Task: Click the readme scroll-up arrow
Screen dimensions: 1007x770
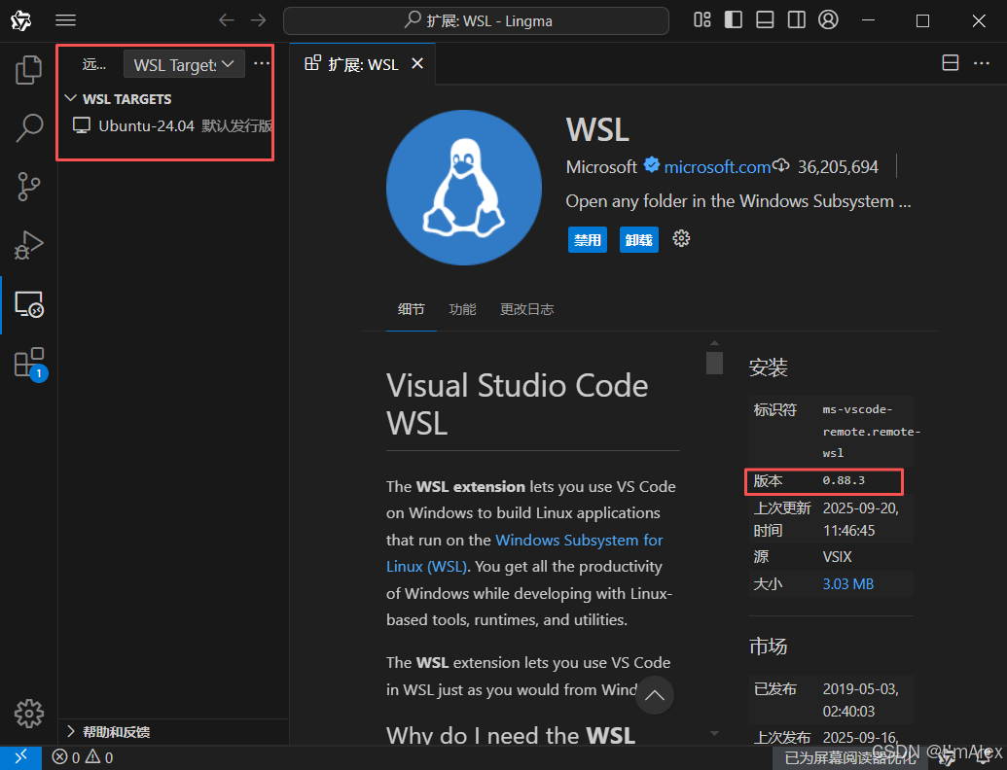Action: pos(714,343)
